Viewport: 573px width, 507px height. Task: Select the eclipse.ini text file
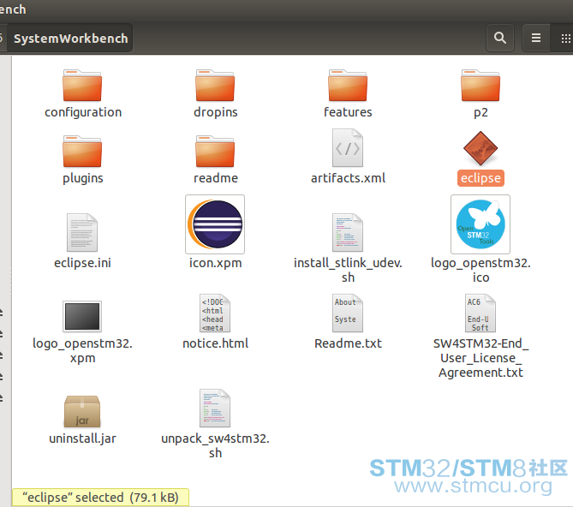pos(82,232)
